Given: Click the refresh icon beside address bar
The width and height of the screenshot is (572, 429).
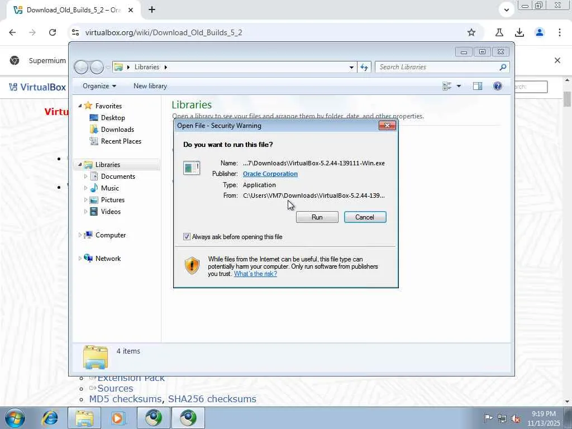Looking at the screenshot, I should [x=364, y=67].
